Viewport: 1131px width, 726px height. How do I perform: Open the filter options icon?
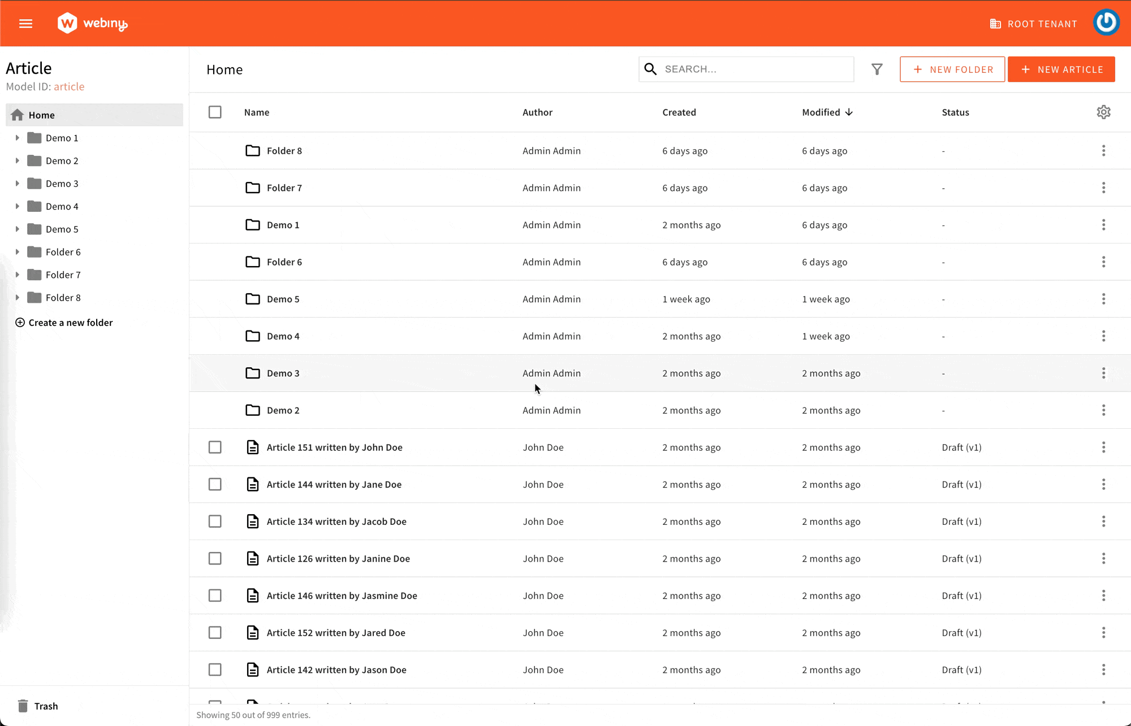tap(877, 69)
